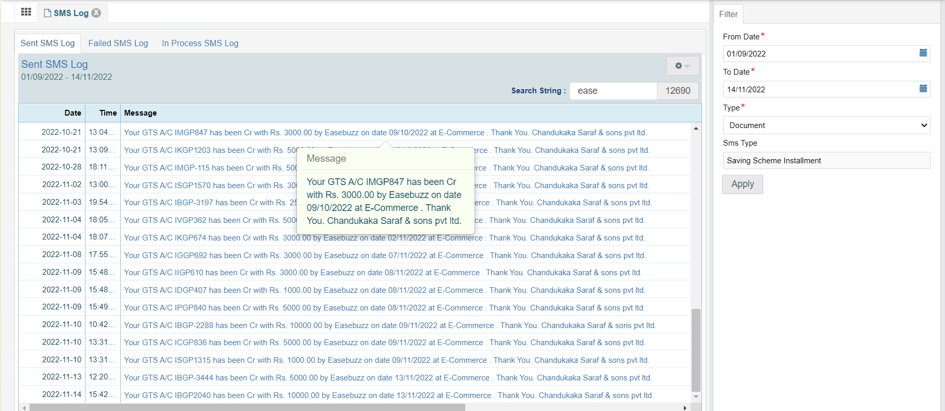Switch to In Process SMS Log tab
The height and width of the screenshot is (411, 945).
[x=200, y=43]
